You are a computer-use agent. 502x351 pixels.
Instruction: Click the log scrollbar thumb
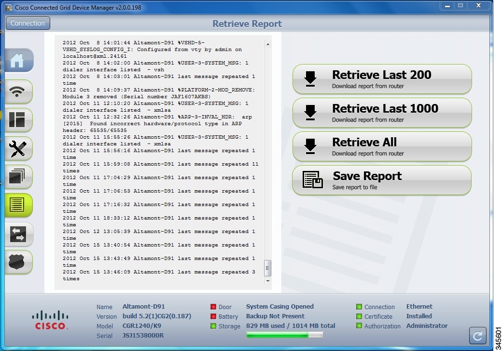tap(267, 268)
